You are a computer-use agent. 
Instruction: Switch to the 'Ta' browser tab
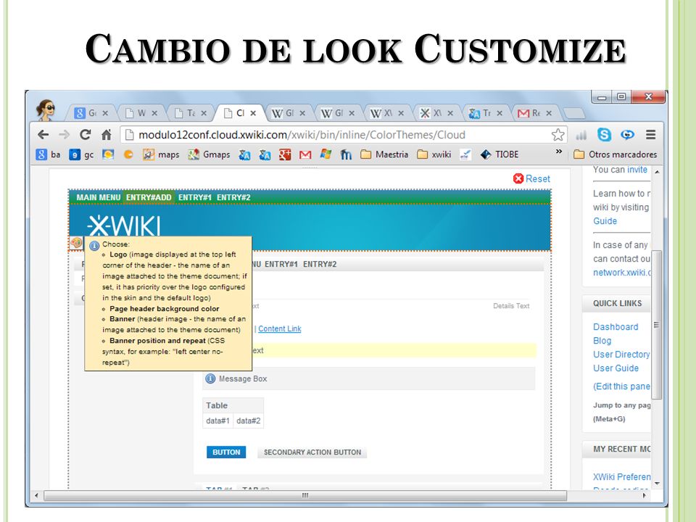(x=190, y=113)
